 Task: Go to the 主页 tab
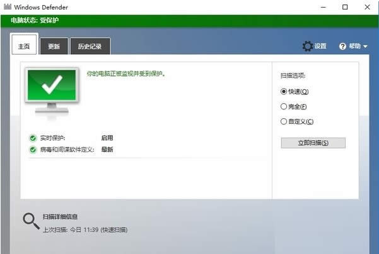24,46
